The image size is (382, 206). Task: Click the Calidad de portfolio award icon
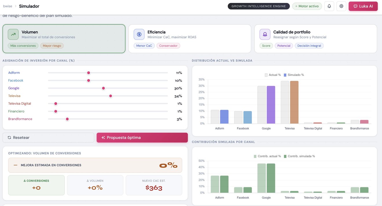(265, 34)
